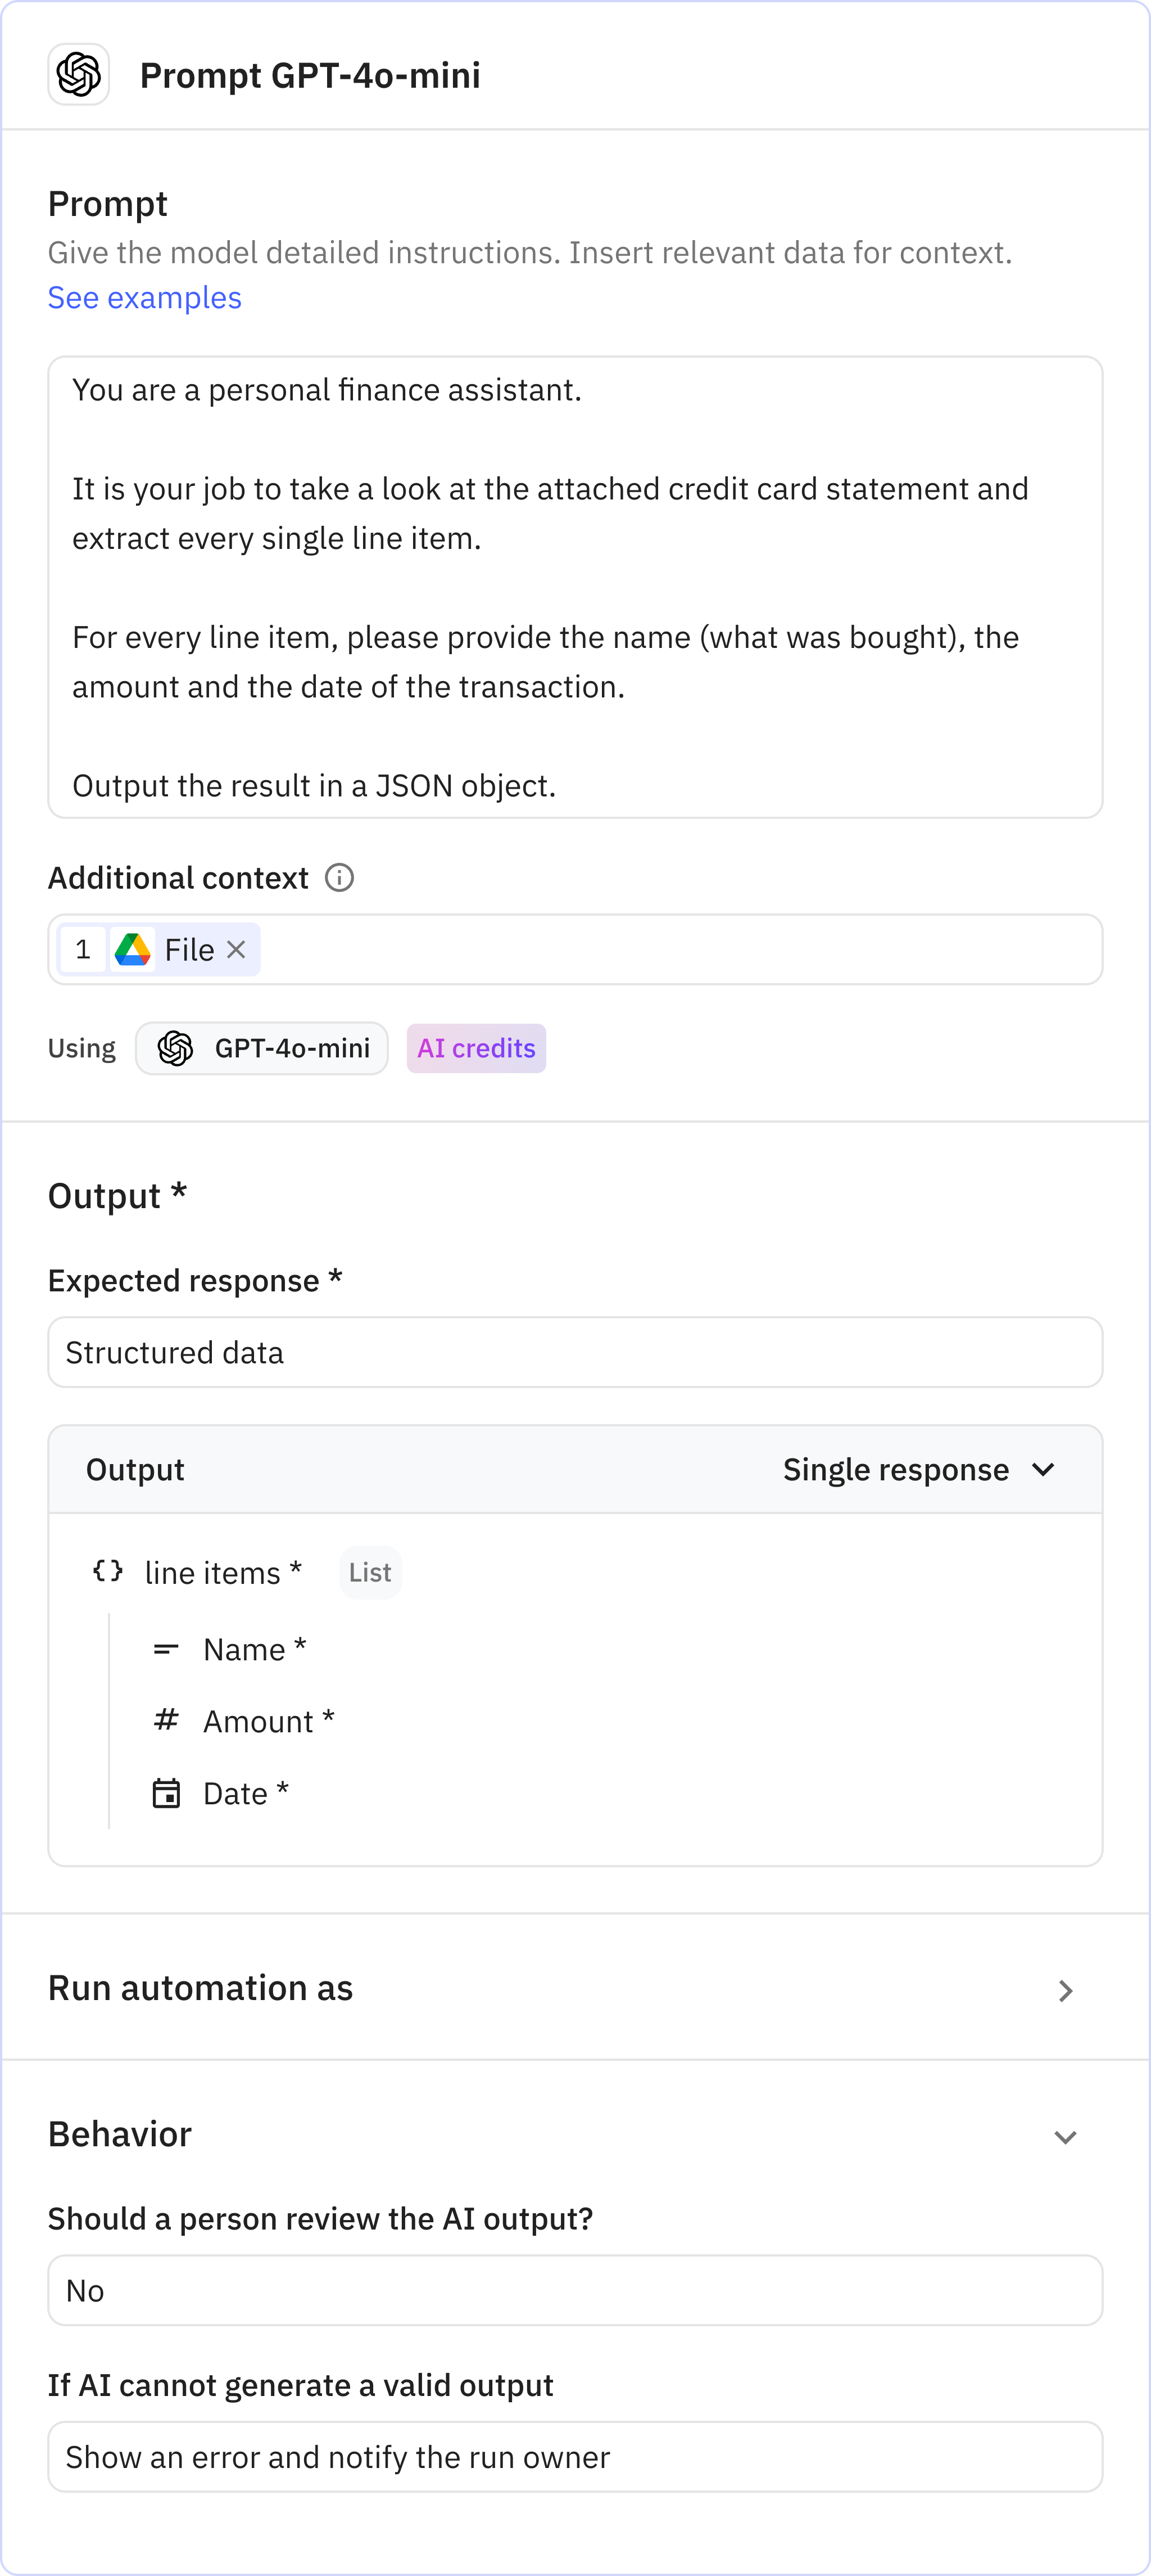This screenshot has height=2576, width=1151.
Task: Click the OpenAI logo in header
Action: [78, 75]
